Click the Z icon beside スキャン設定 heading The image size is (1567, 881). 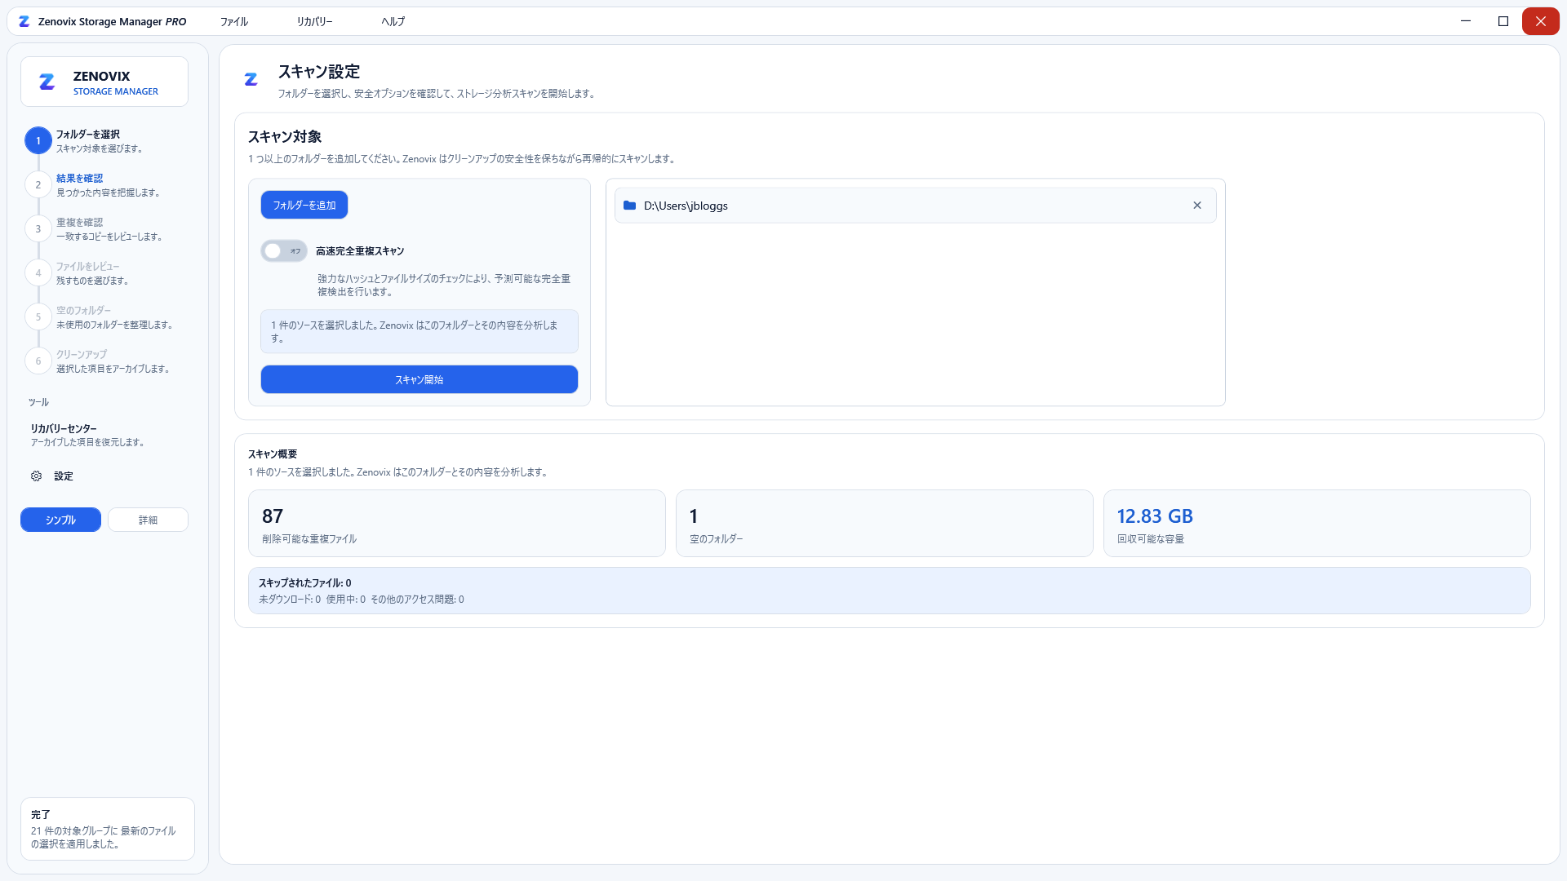tap(251, 79)
